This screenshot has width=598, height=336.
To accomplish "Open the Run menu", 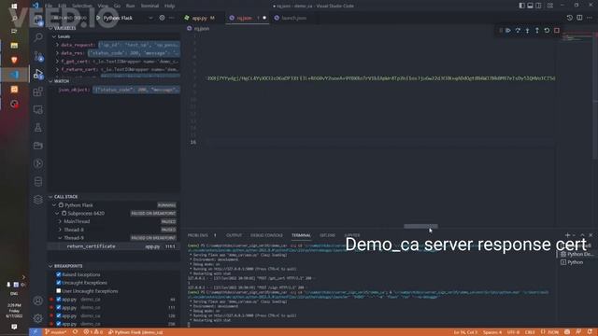I will [130, 6].
